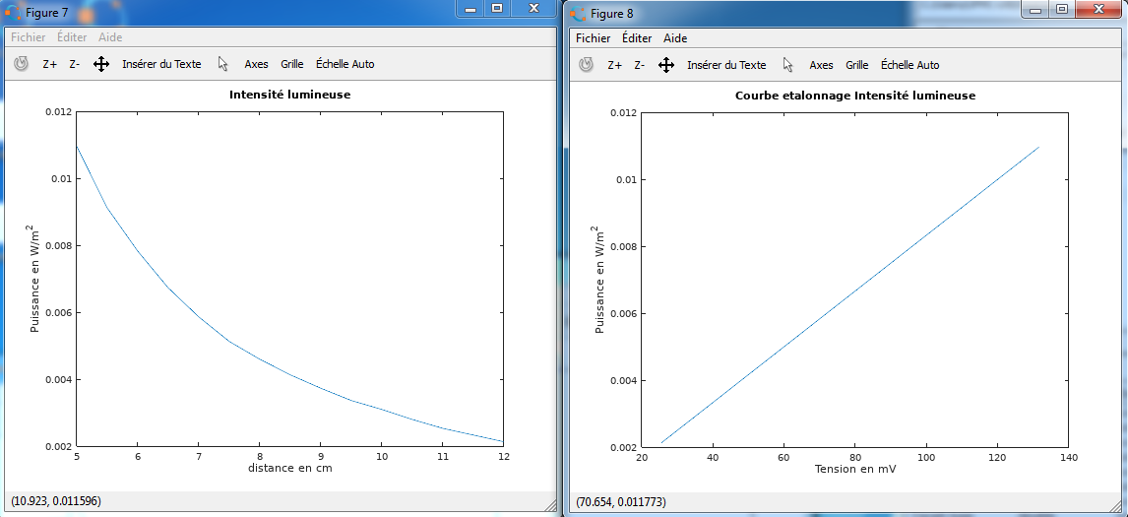The height and width of the screenshot is (517, 1128).
Task: Toggle Grille on Figure 8
Action: (x=856, y=65)
